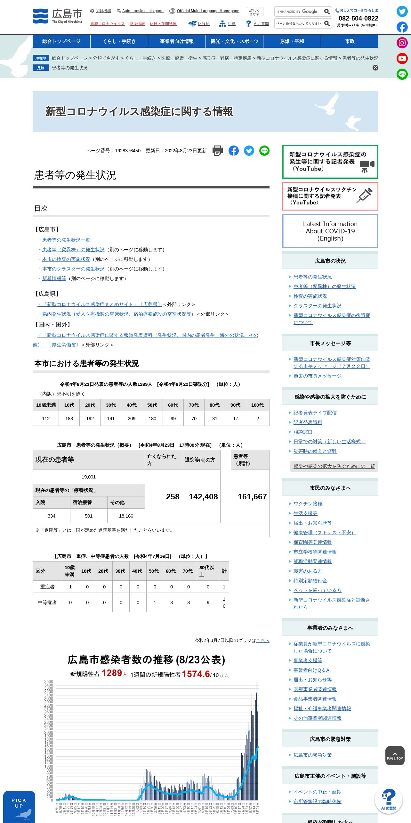The image size is (411, 823).
Task: Click こちら link above graph
Action: [262, 640]
